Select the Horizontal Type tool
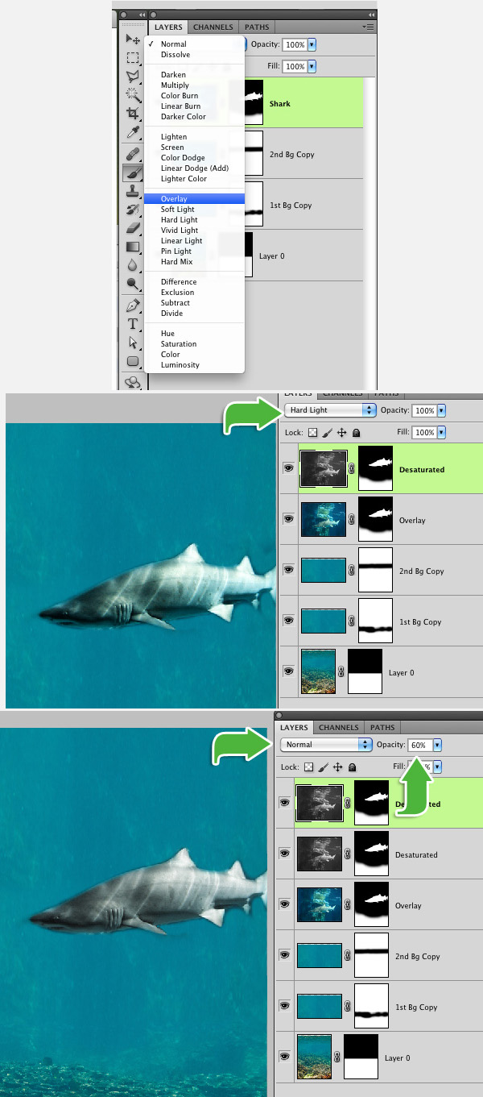 point(134,324)
